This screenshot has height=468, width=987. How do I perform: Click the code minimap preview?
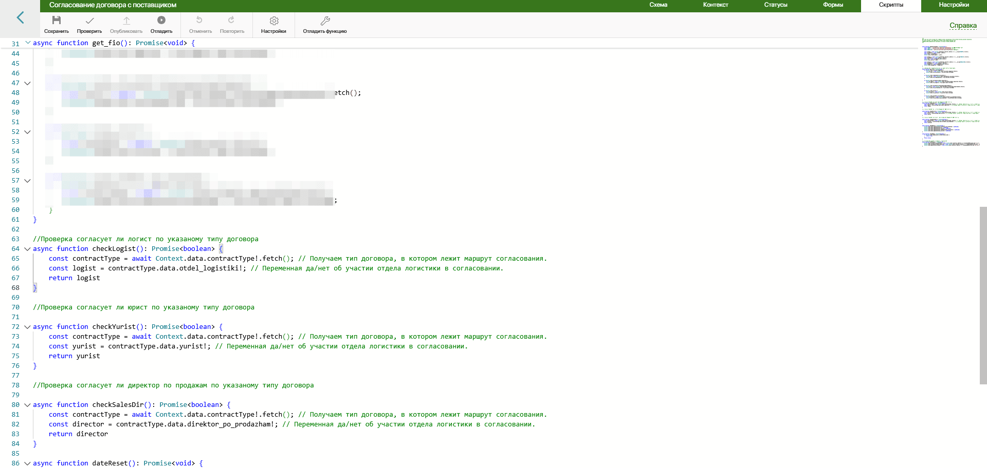(x=950, y=92)
